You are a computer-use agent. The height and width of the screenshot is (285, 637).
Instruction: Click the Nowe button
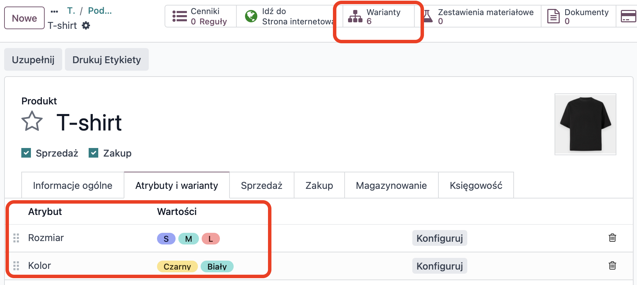click(24, 18)
